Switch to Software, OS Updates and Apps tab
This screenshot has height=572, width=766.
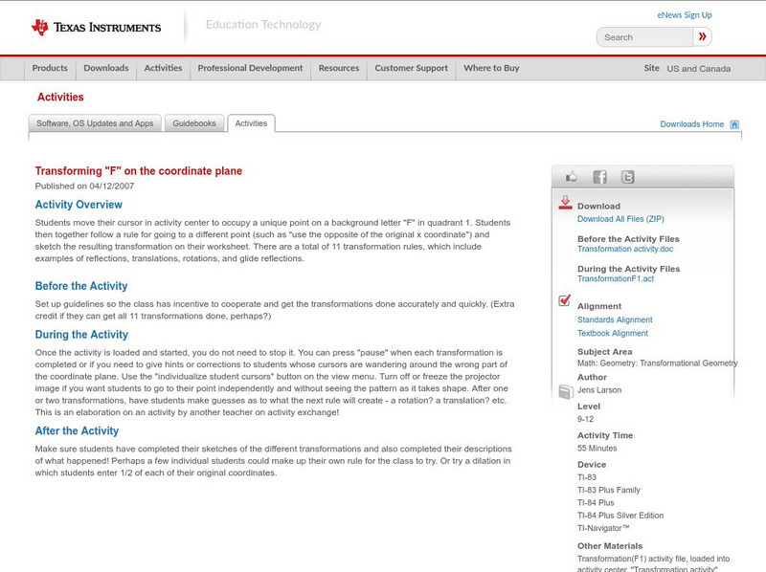95,123
